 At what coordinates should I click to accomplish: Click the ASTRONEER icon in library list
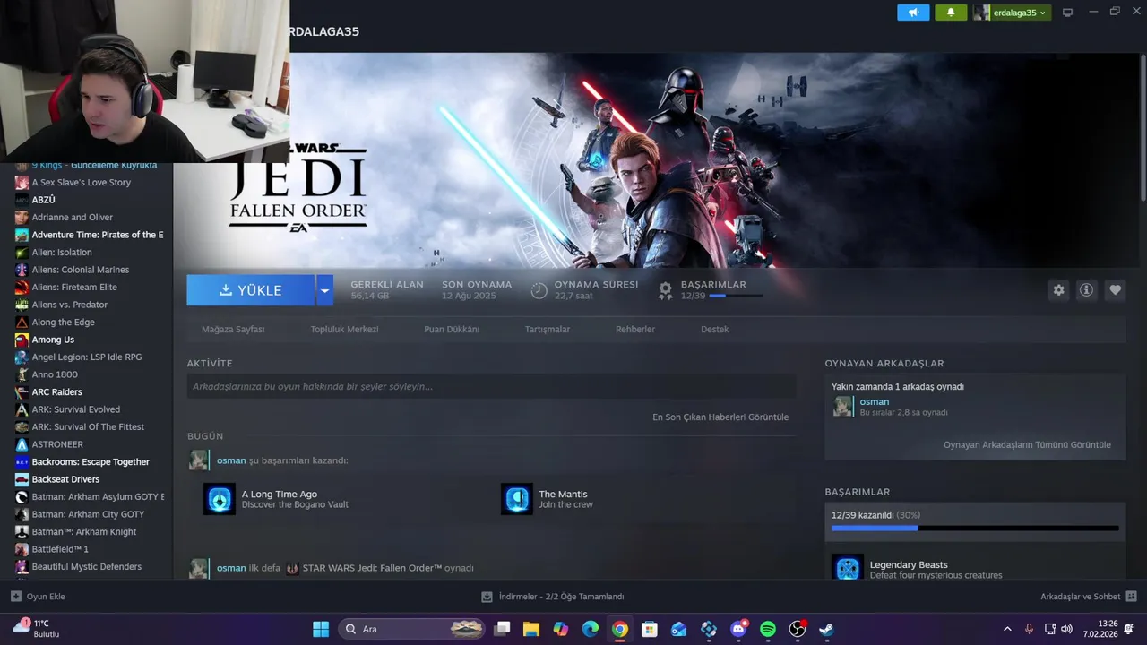click(x=22, y=444)
